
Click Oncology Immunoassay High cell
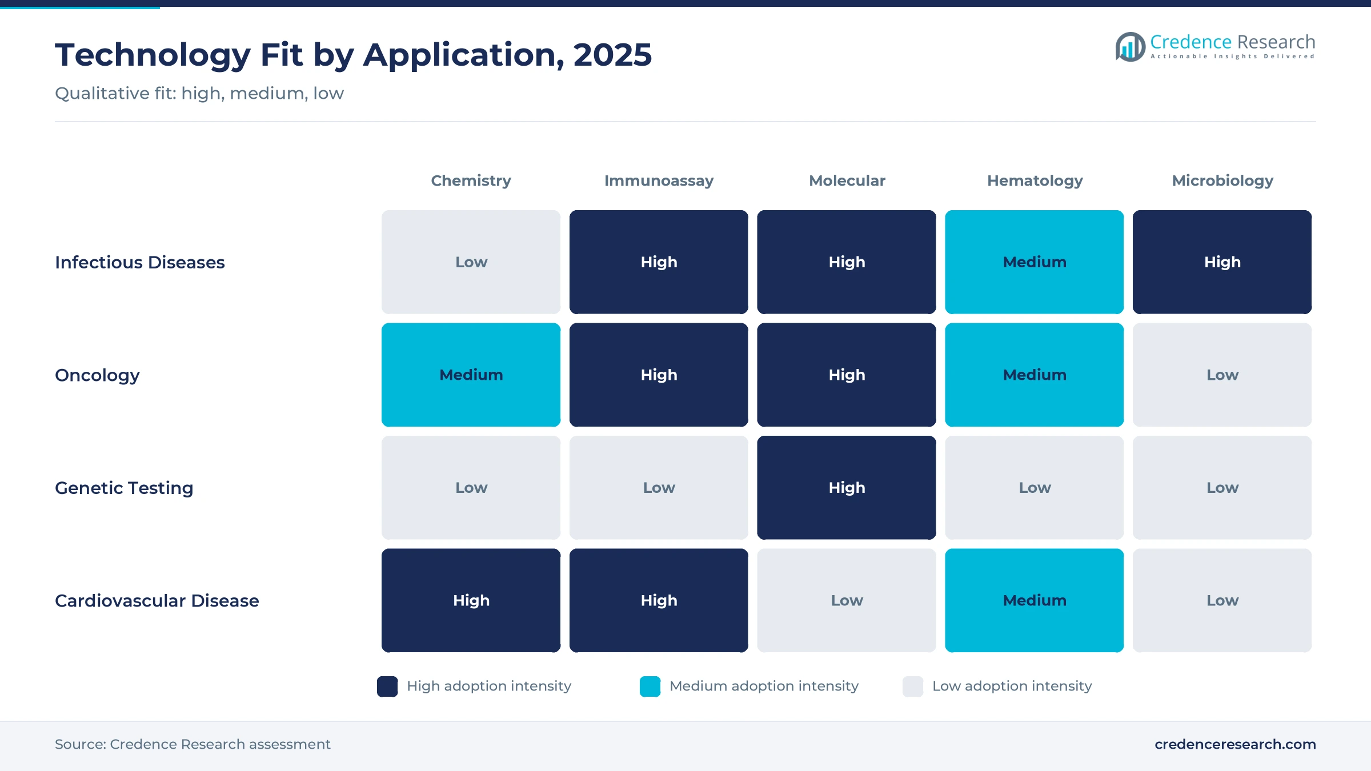(x=659, y=375)
